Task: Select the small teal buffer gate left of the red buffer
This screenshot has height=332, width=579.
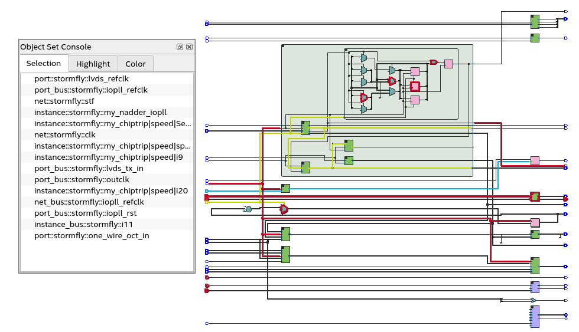Action: pyautogui.click(x=249, y=209)
